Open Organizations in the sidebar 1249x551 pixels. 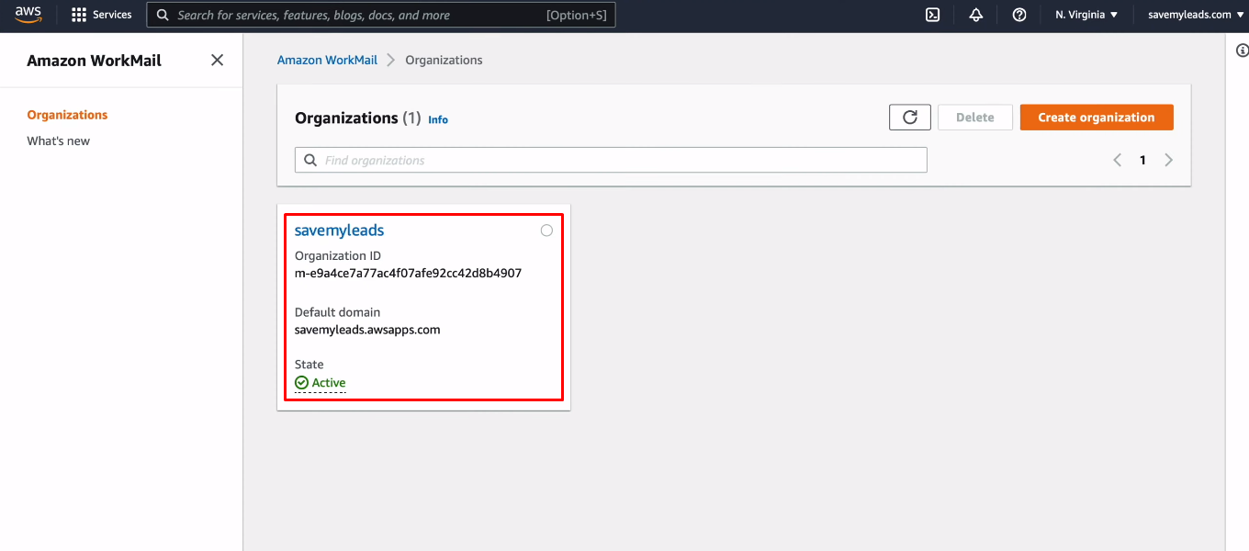coord(67,115)
